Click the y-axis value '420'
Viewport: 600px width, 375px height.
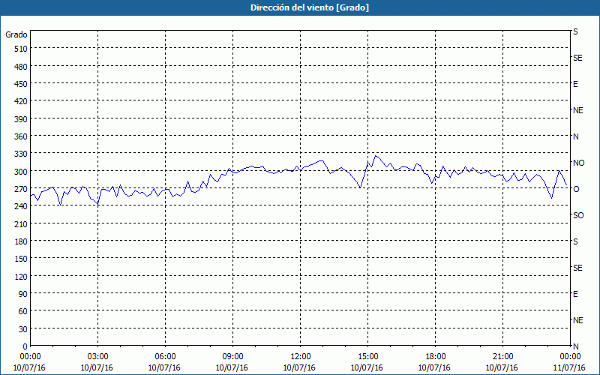21,101
